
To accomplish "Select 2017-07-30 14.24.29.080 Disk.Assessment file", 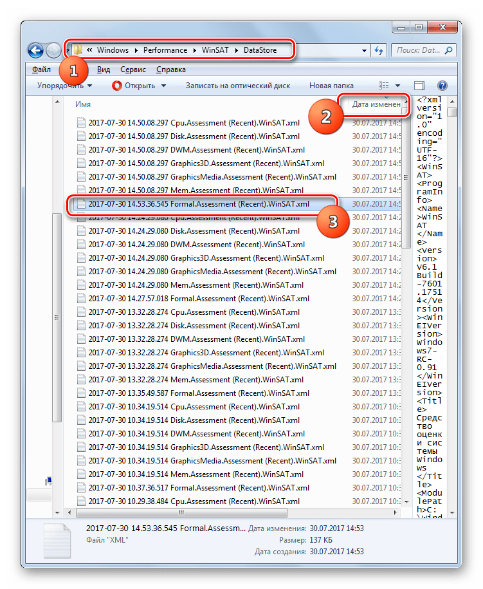I will pyautogui.click(x=194, y=231).
